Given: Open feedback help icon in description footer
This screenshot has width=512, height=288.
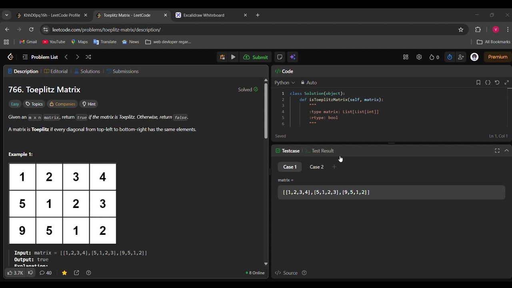Looking at the screenshot, I should tap(89, 273).
